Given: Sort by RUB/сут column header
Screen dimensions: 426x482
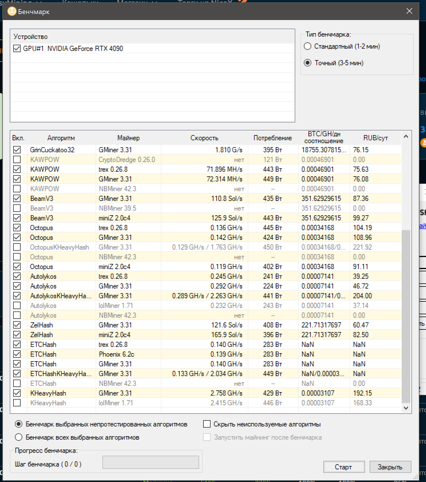Looking at the screenshot, I should click(375, 138).
